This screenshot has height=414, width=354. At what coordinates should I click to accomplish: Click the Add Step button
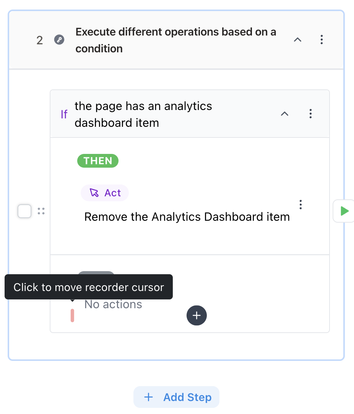[x=176, y=397]
